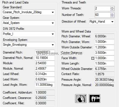The image size is (119, 107).
Task: Click the Face Width field showing 1.0000in
Action: 104,58
